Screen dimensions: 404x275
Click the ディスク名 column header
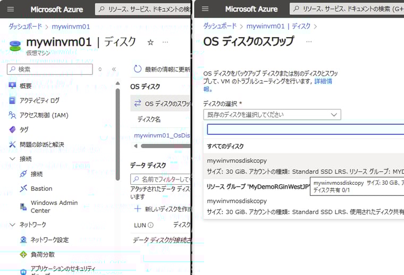pos(149,119)
